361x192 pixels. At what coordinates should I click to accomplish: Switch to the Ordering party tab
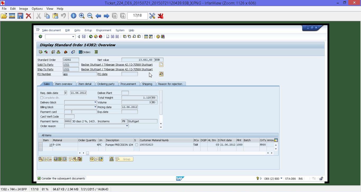click(106, 84)
